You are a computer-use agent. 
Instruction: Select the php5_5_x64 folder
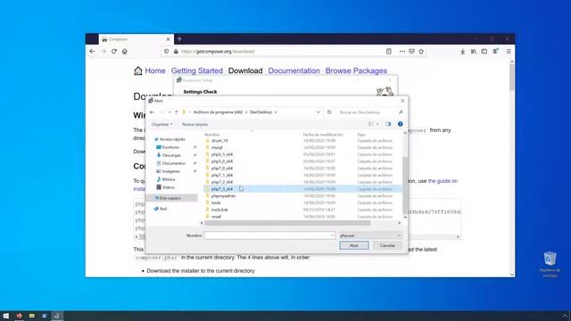(222, 154)
